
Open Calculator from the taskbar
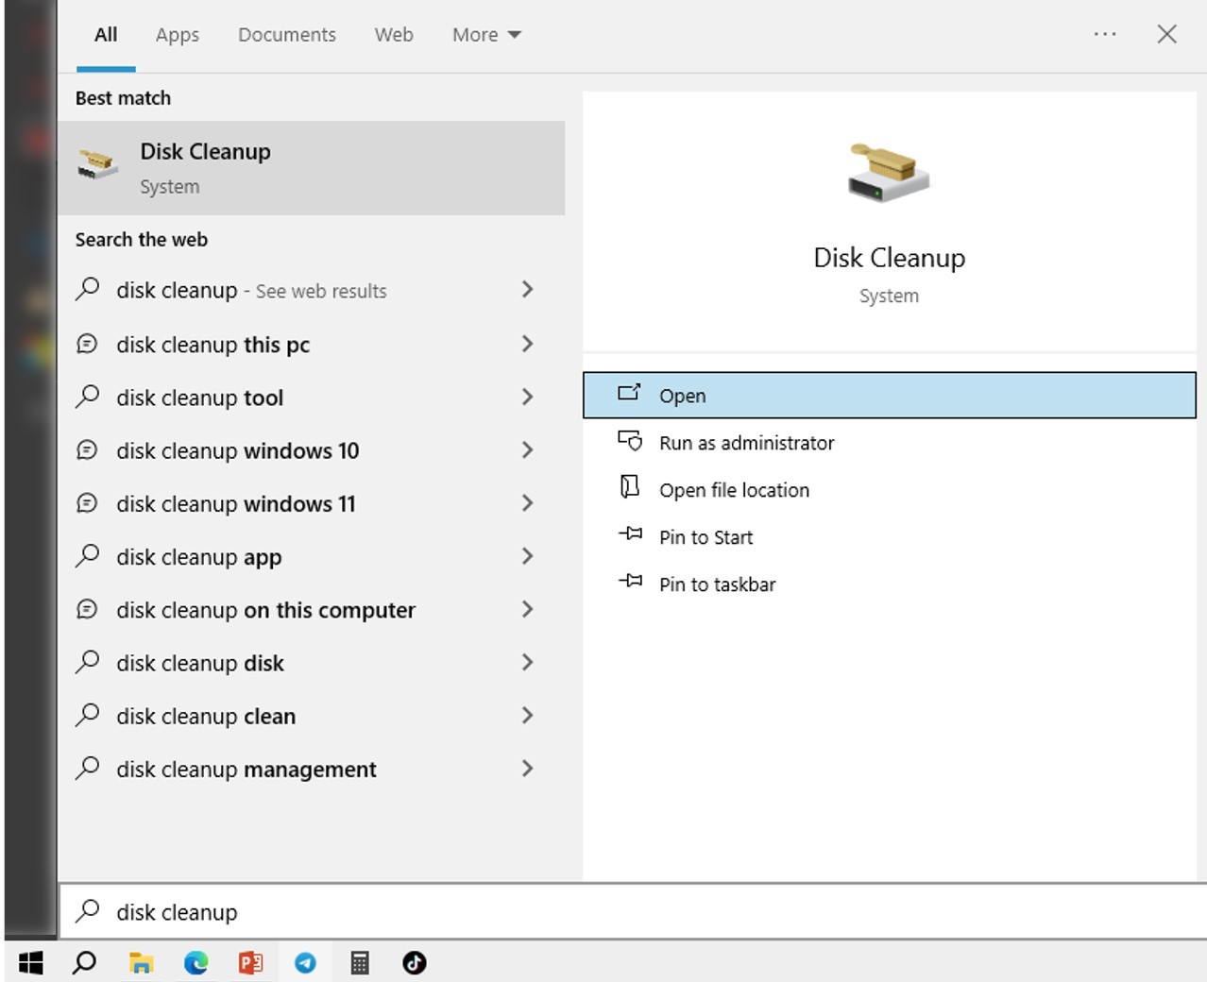(x=360, y=962)
